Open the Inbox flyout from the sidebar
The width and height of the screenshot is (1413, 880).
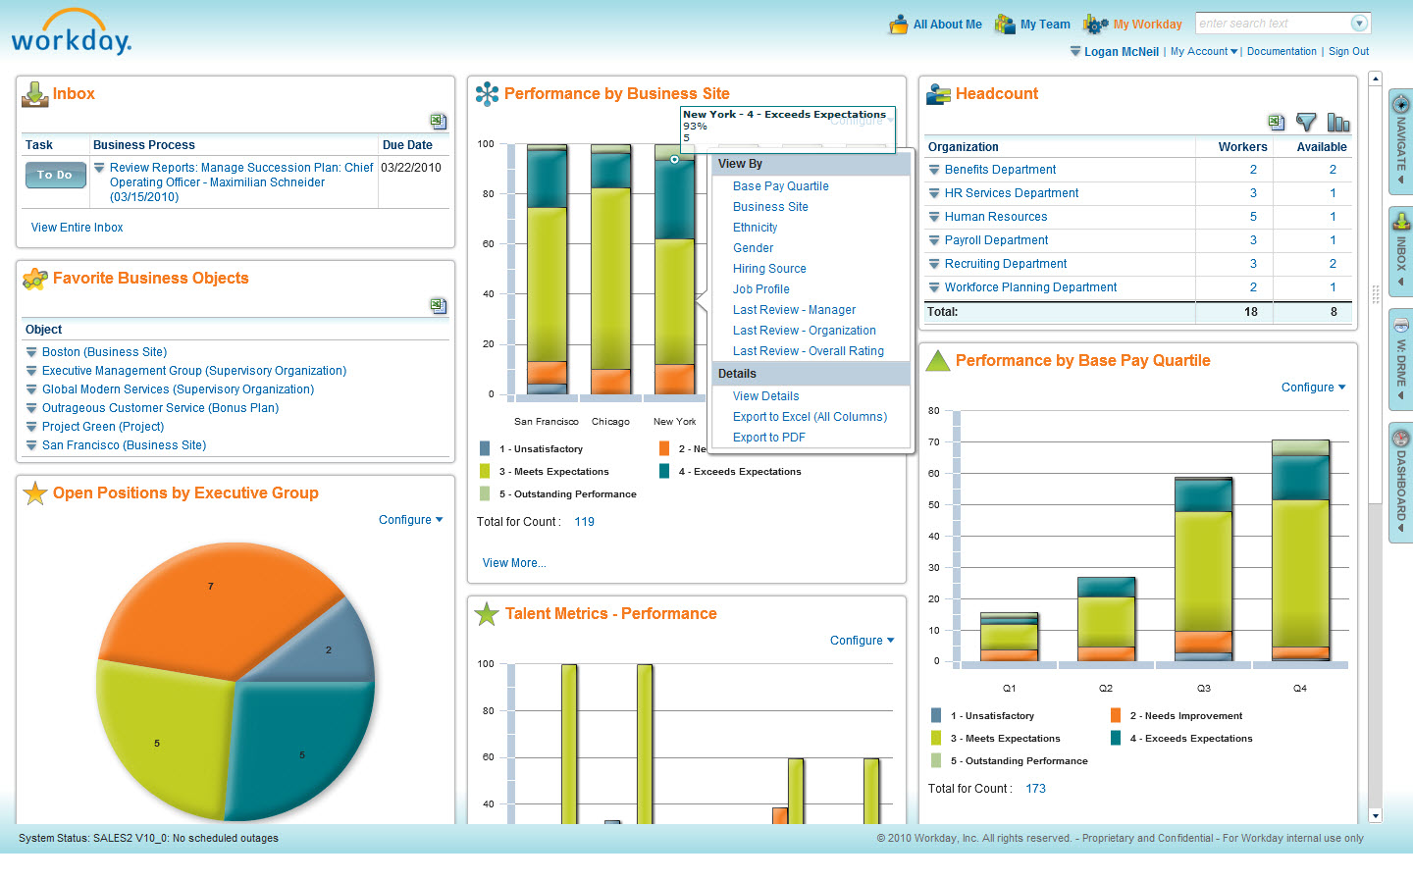[1401, 250]
